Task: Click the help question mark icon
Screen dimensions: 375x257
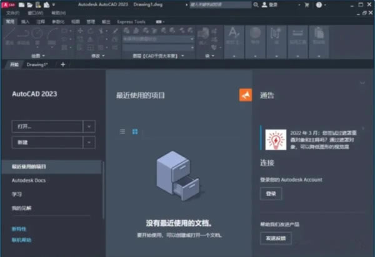Action: (319, 5)
